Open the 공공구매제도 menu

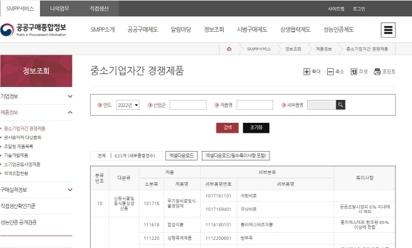[142, 30]
